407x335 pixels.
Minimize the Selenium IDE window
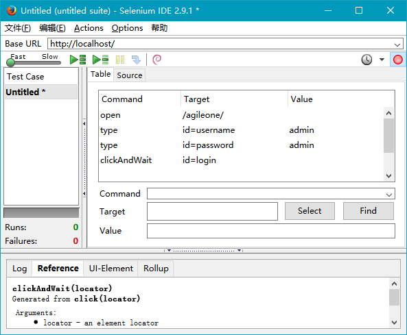[328, 11]
